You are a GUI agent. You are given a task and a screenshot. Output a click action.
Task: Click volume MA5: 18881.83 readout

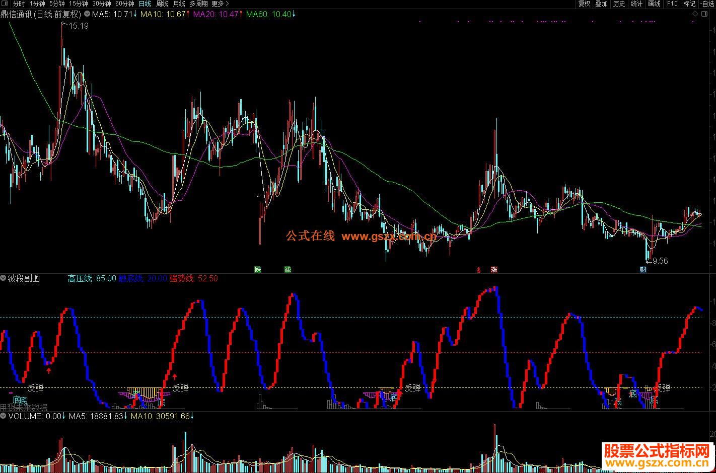(98, 416)
